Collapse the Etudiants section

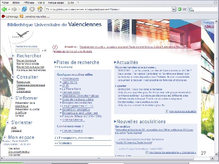tap(56, 67)
